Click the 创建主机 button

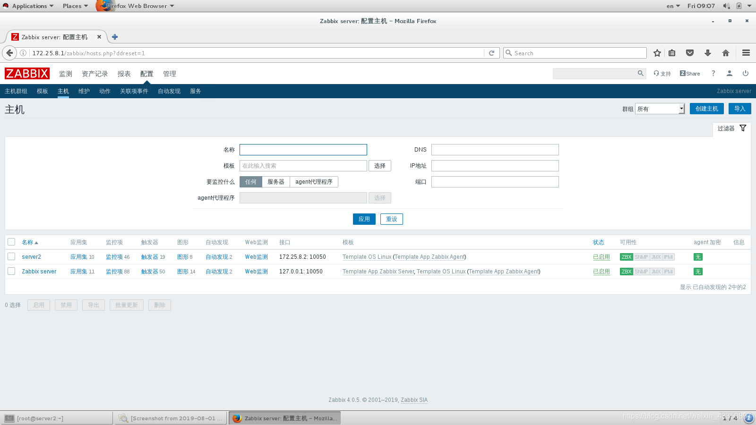pos(707,109)
